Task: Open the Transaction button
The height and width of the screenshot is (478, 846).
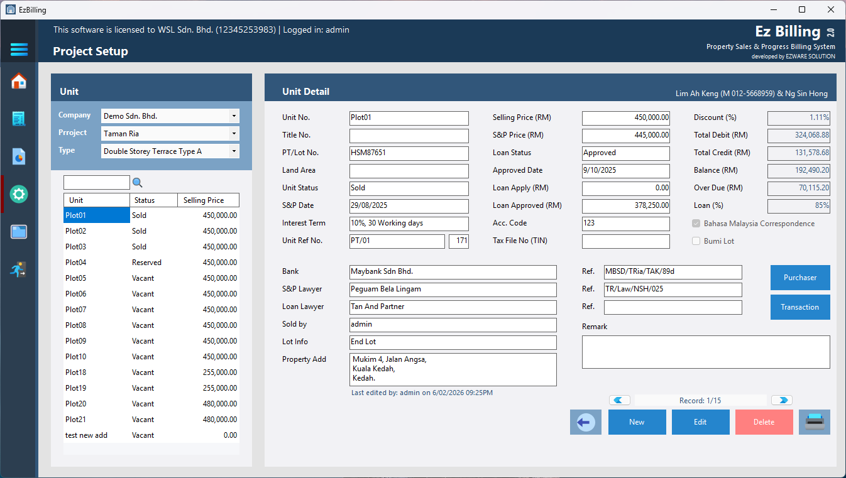Action: (x=800, y=307)
